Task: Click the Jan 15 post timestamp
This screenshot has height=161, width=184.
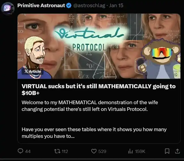Action: pyautogui.click(x=116, y=6)
